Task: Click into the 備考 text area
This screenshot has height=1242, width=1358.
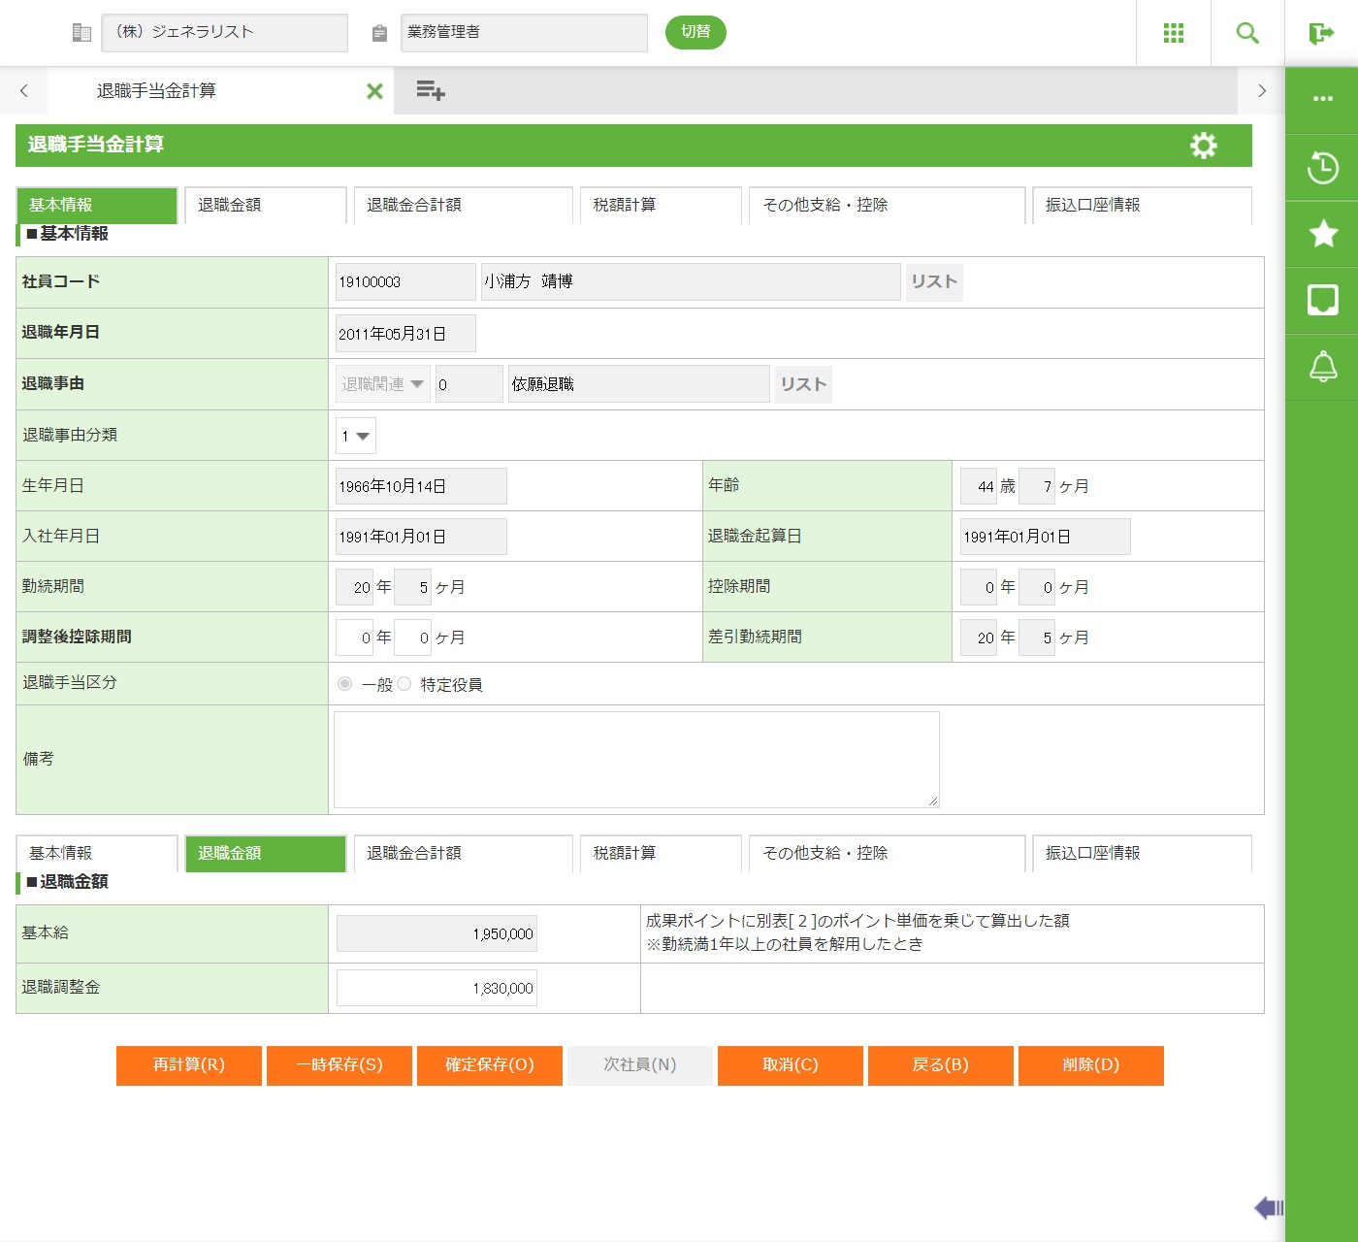Action: 636,759
